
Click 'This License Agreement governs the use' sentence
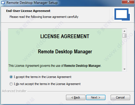tap(55, 66)
